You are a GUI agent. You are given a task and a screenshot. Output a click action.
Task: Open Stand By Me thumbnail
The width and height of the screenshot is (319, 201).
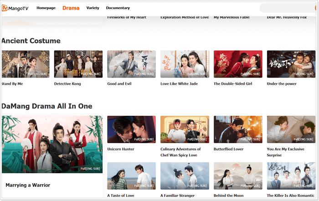[x=25, y=64]
